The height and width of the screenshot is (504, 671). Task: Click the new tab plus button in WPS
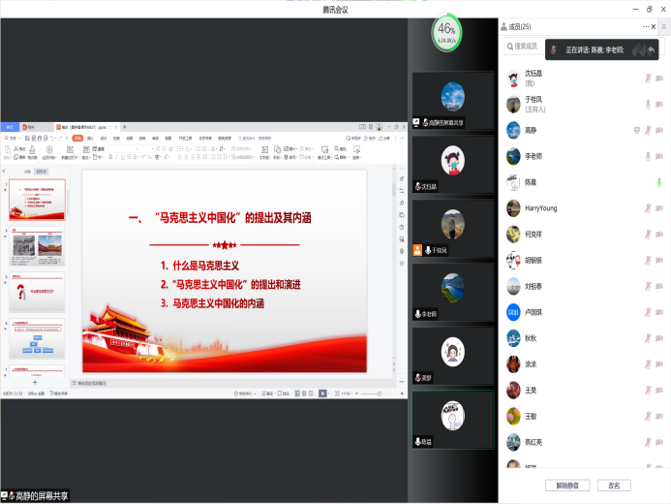pyautogui.click(x=124, y=127)
